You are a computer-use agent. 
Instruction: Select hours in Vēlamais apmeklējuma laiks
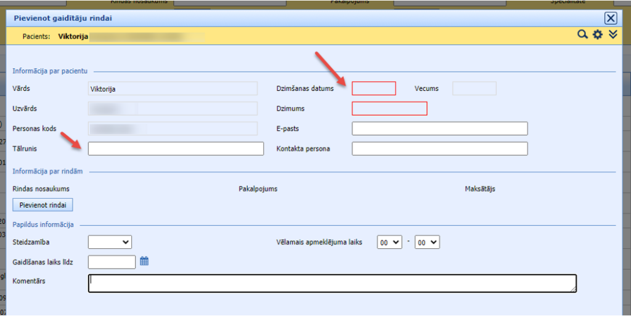click(x=389, y=243)
